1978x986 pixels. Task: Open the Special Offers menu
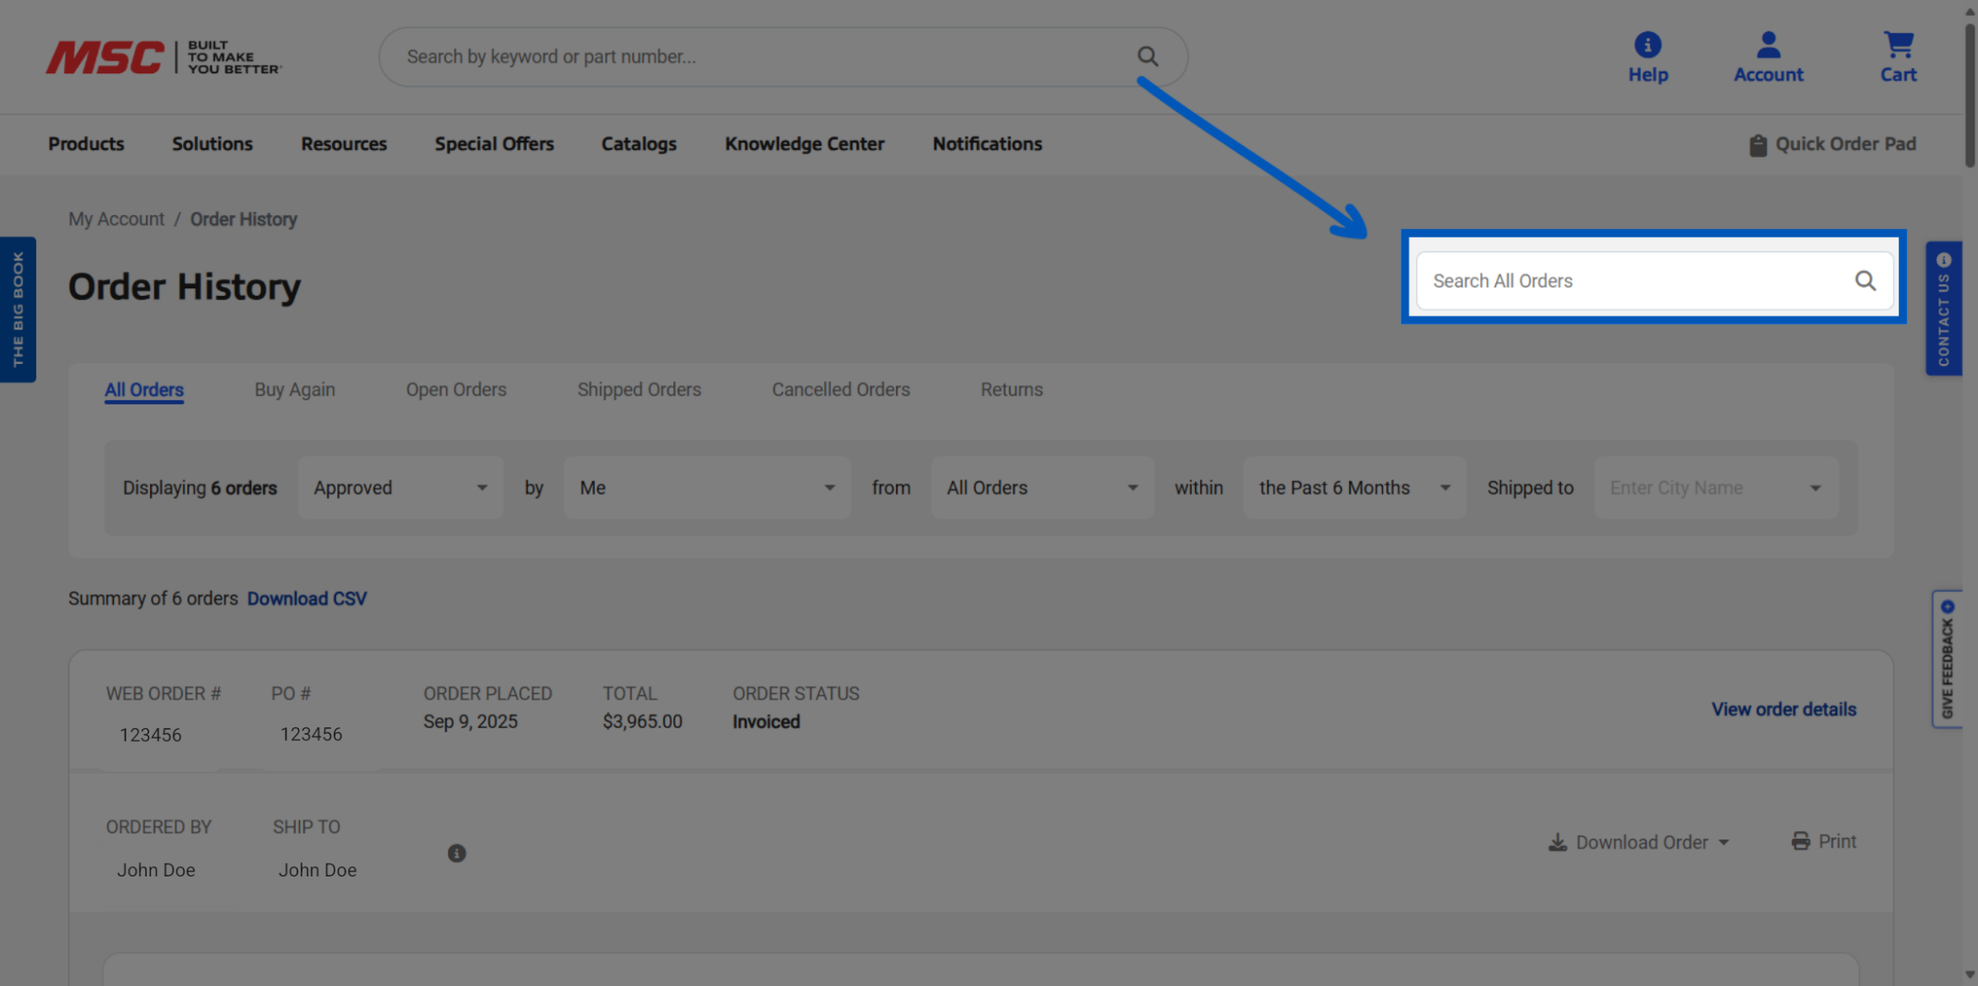(494, 144)
